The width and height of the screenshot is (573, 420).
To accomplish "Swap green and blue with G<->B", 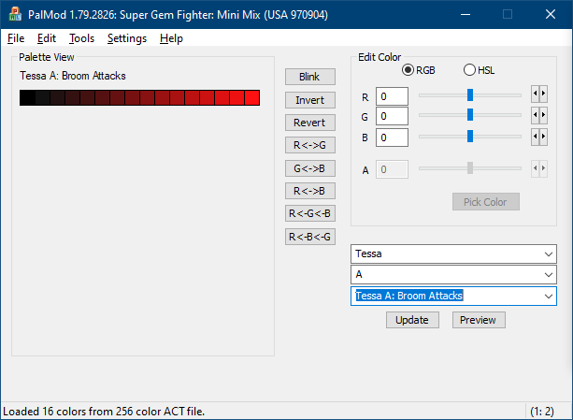I will pyautogui.click(x=310, y=168).
